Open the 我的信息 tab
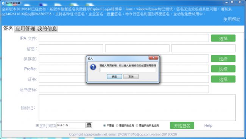246x139 pixels. (47, 29)
